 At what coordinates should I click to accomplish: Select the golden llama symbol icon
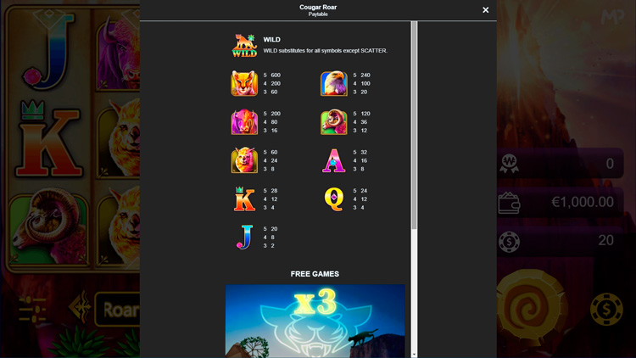[244, 160]
